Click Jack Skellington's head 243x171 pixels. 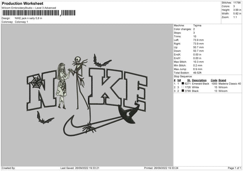[x=78, y=59]
